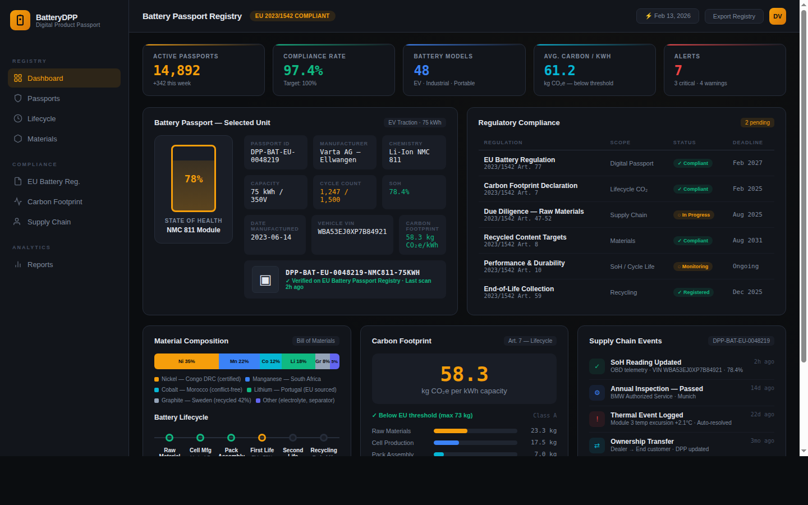Screen dimensions: 808x505
Task: Click the Cell Production carbon progress bar
Action: pos(475,443)
